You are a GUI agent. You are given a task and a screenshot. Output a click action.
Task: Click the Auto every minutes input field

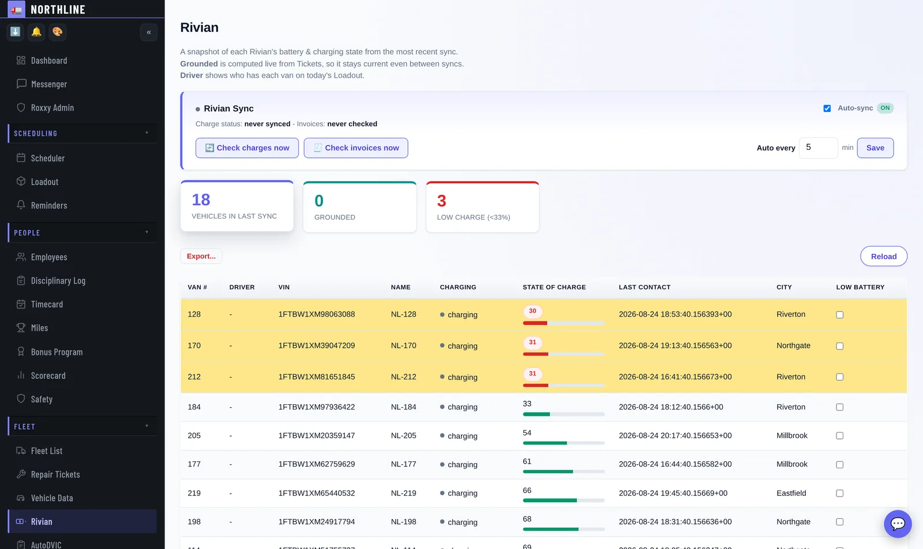coord(818,148)
